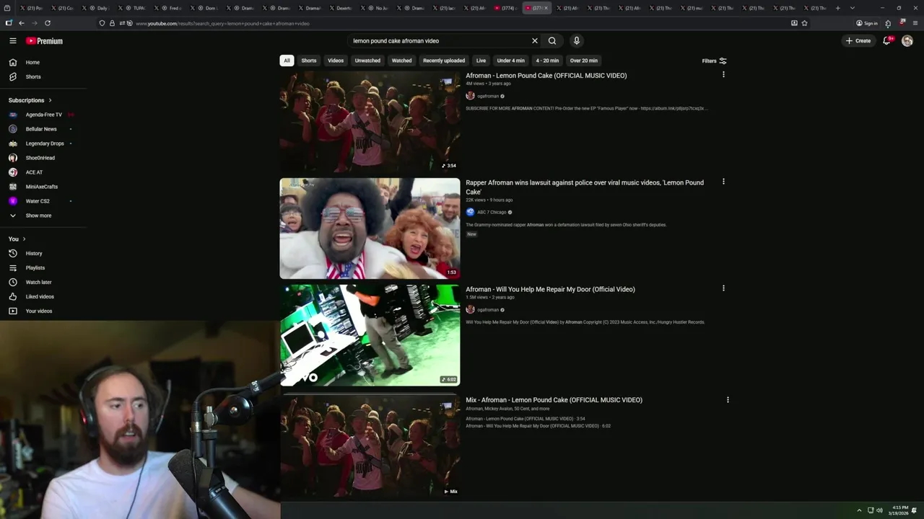Click the Lemon Pound Cake official video title

[546, 76]
